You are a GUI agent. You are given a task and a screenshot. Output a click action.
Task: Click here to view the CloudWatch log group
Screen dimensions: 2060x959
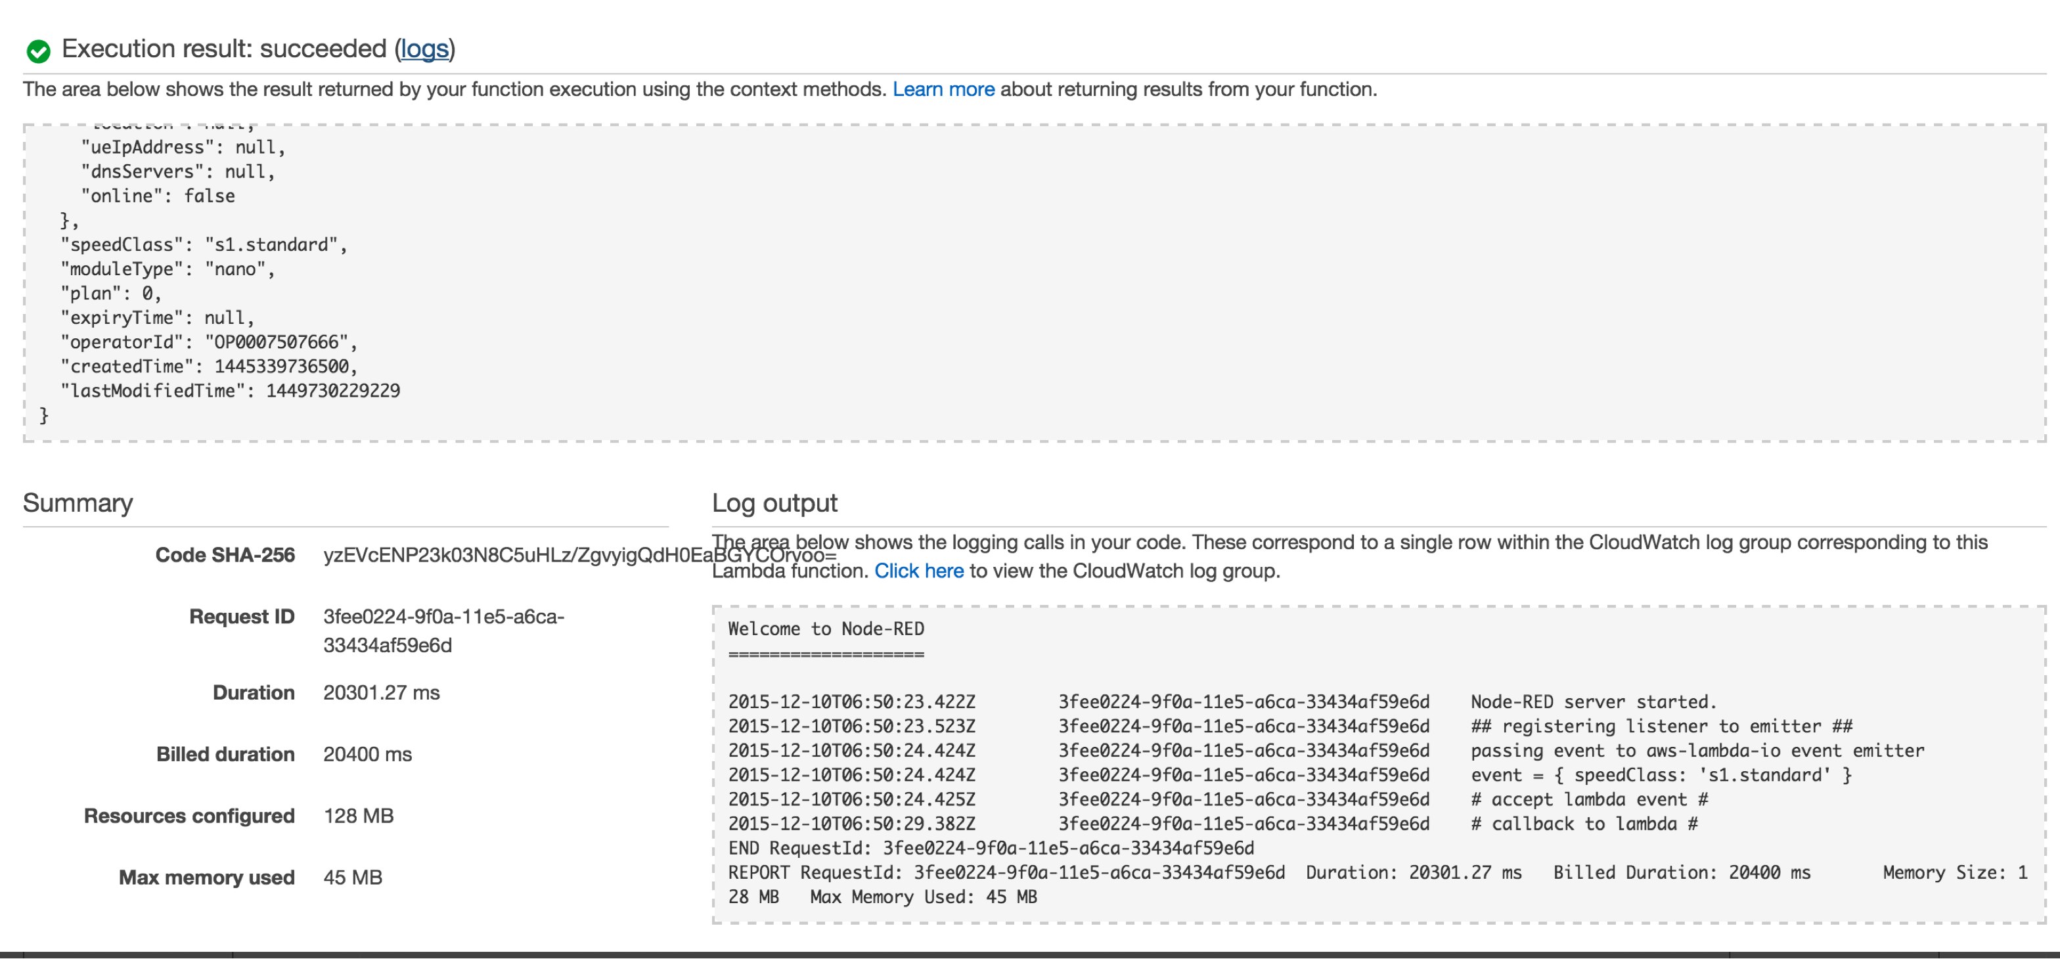pyautogui.click(x=918, y=570)
